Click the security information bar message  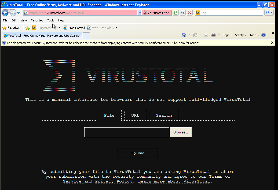[x=105, y=43]
